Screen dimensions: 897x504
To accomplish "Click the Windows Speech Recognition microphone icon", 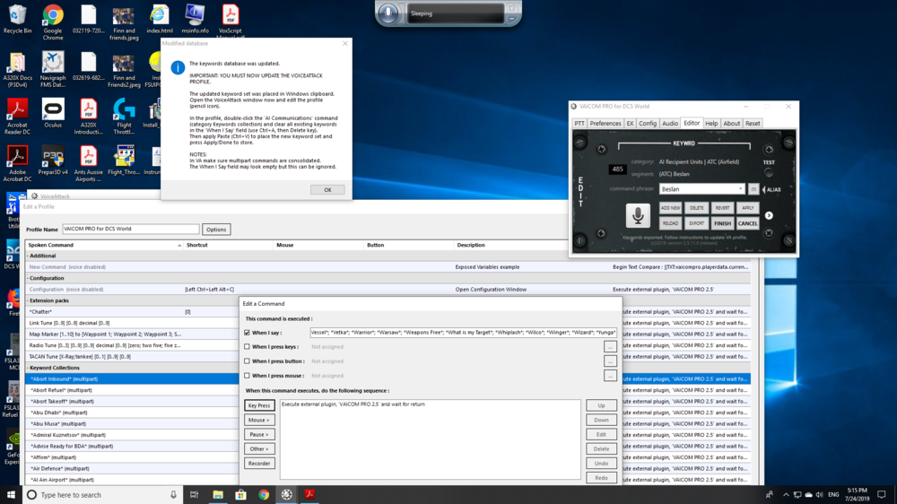I will [388, 13].
